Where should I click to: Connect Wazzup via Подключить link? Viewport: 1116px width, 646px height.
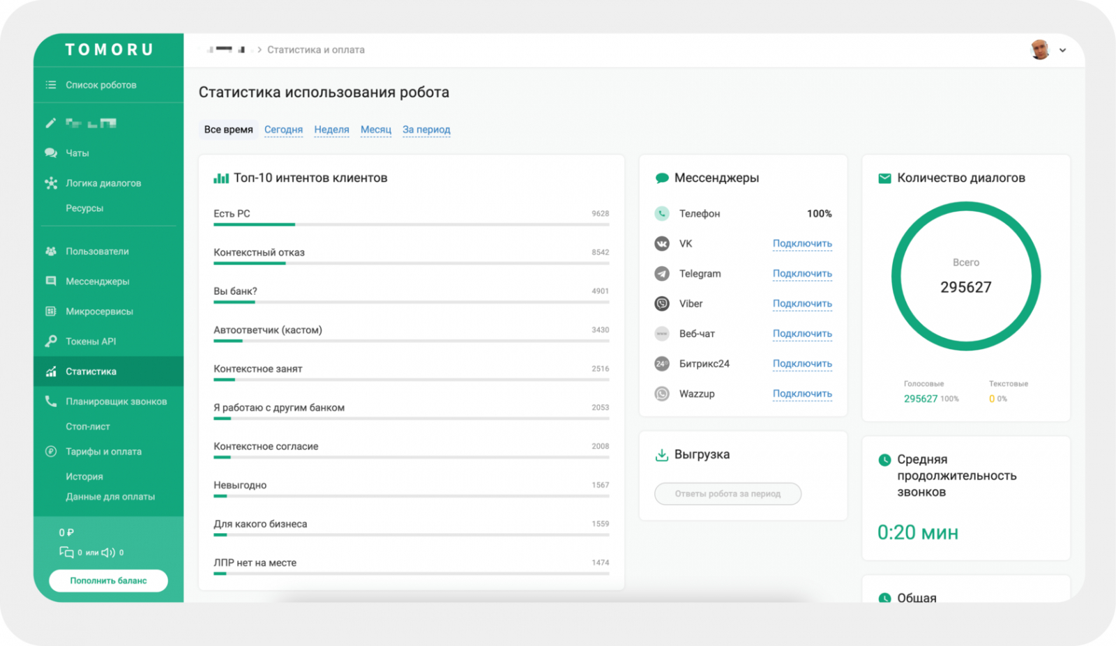point(802,394)
